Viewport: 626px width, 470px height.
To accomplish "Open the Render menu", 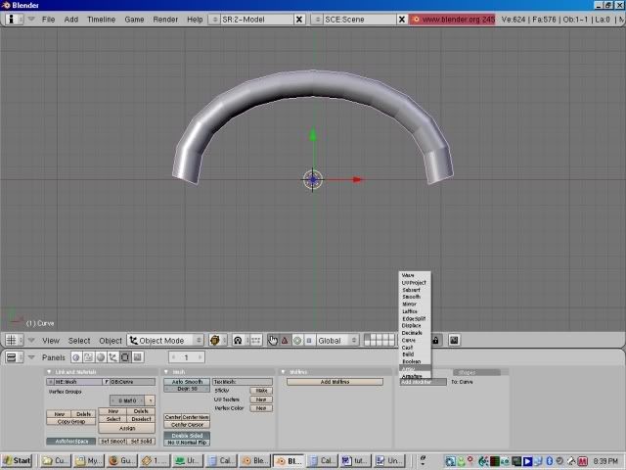I will point(165,20).
